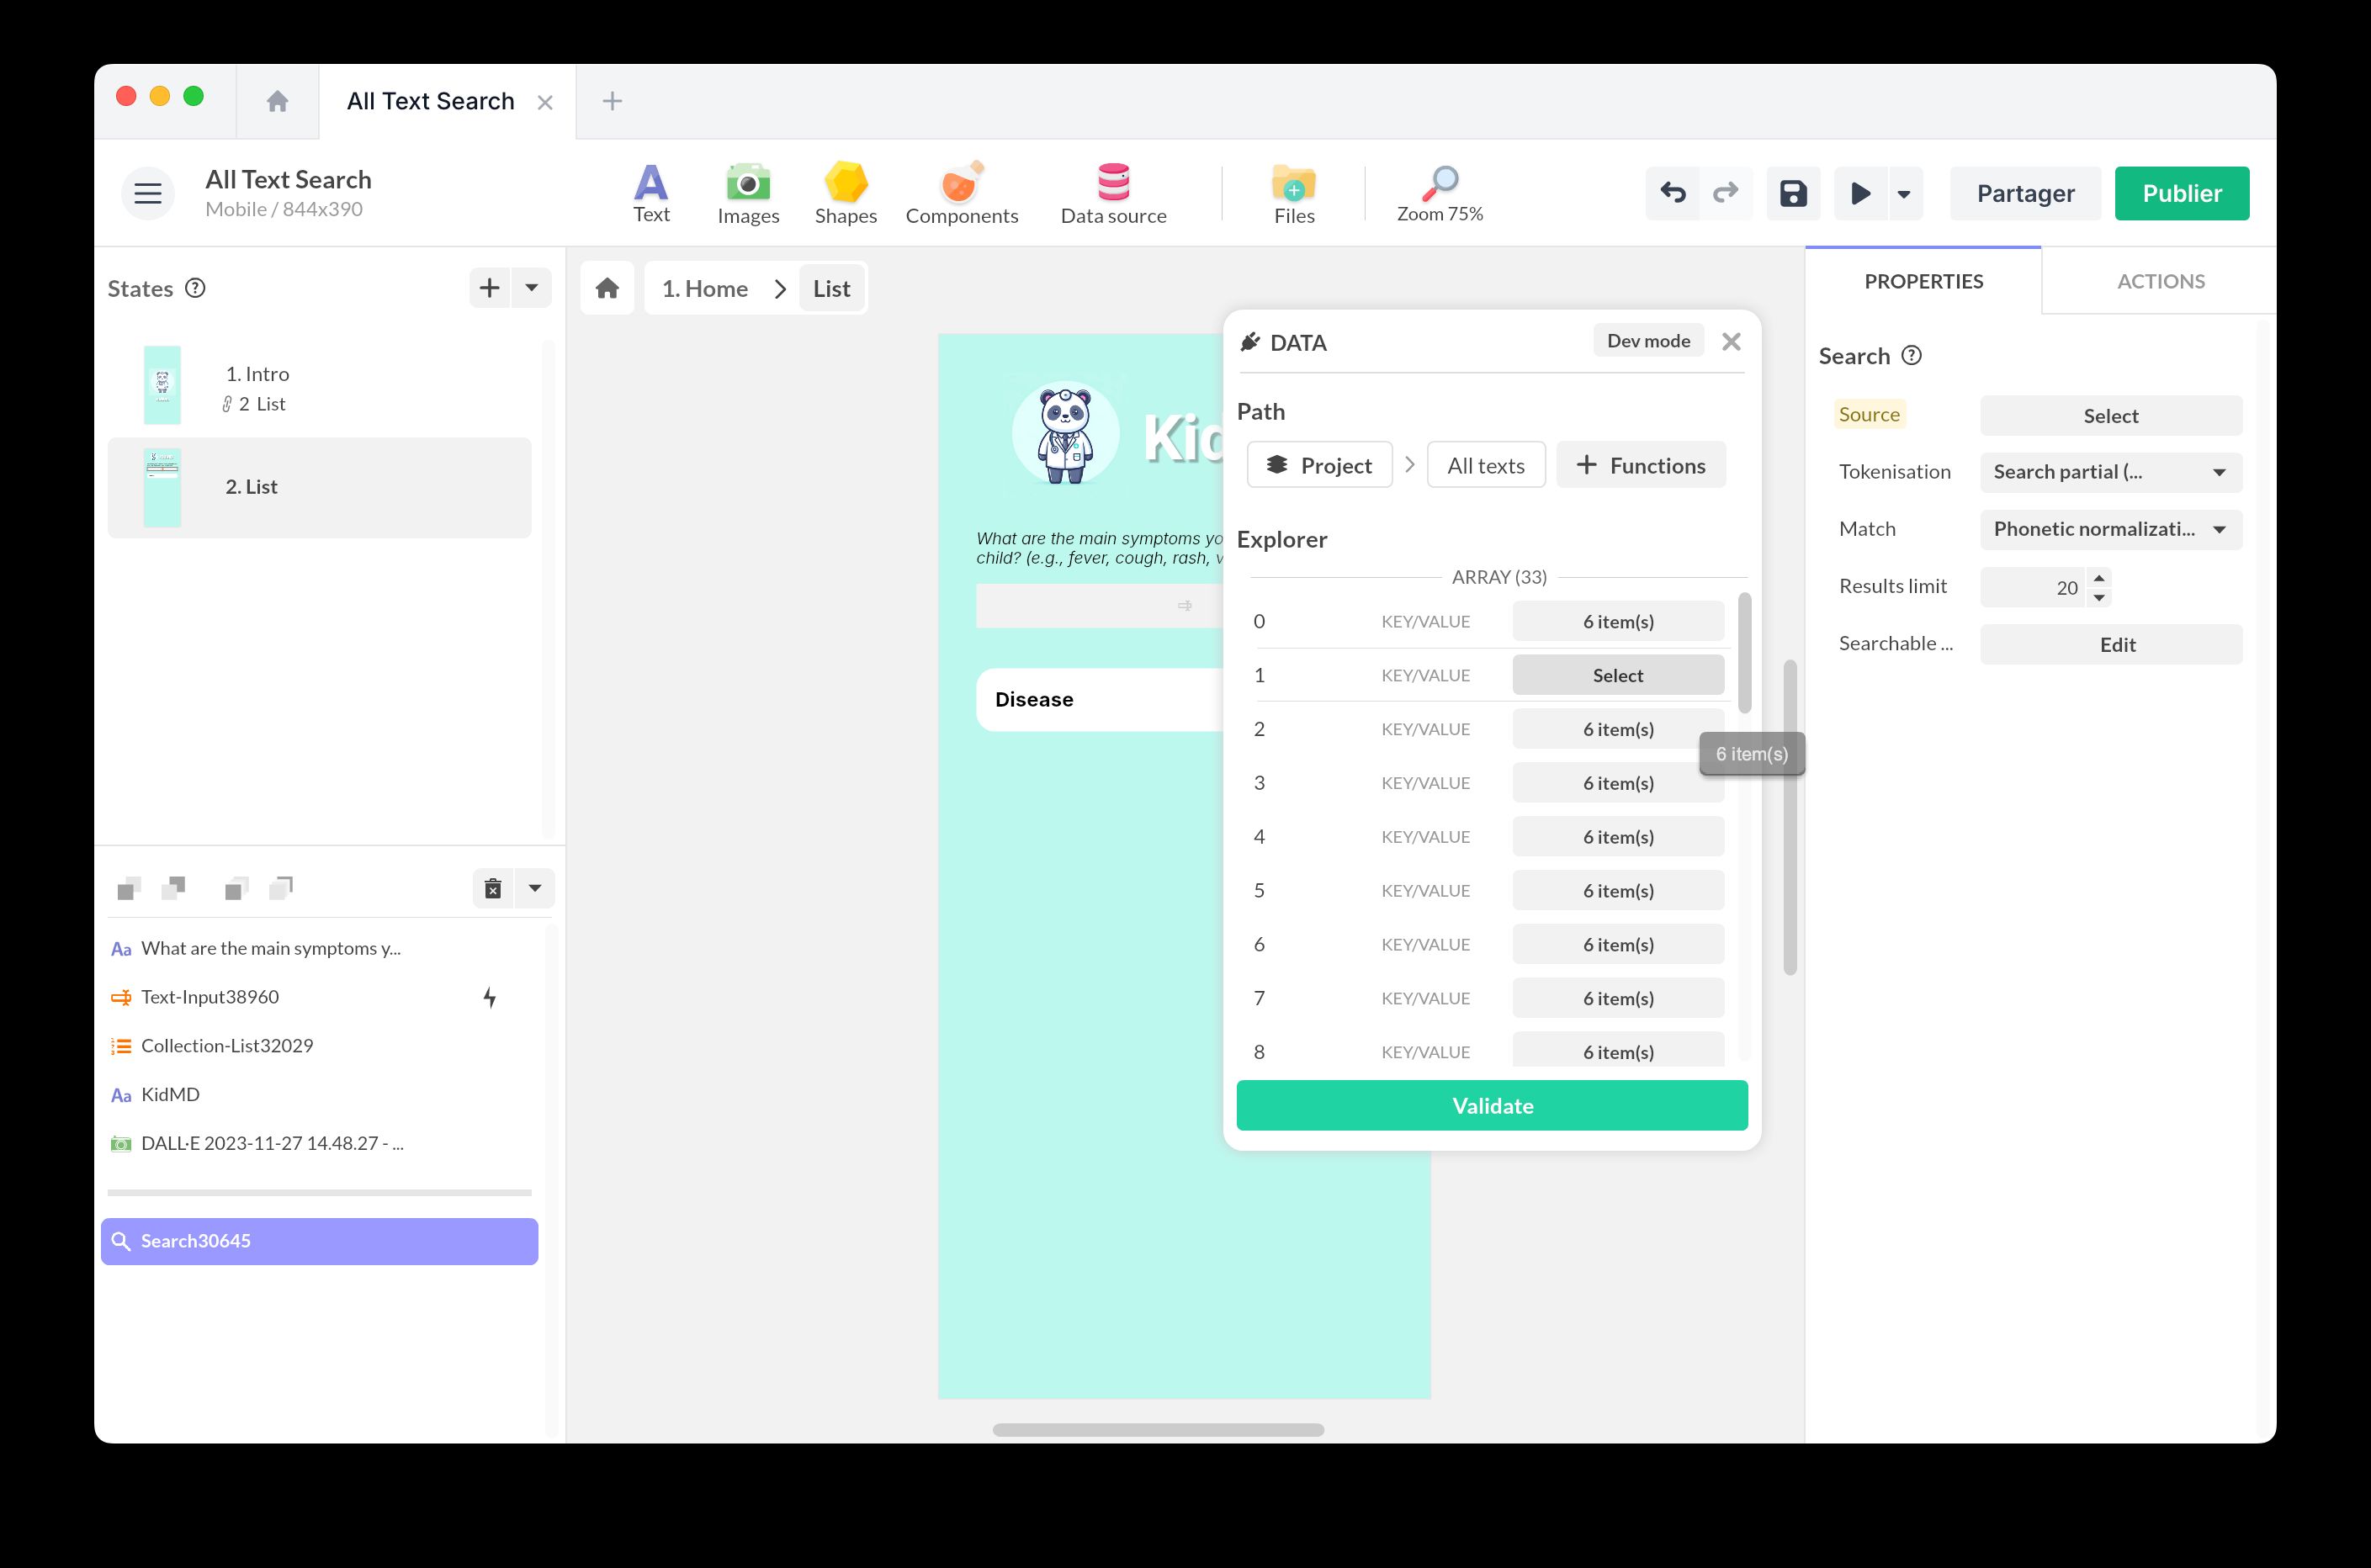The width and height of the screenshot is (2371, 1568).
Task: Enable Dev mode in the DATA panel
Action: coord(1648,340)
